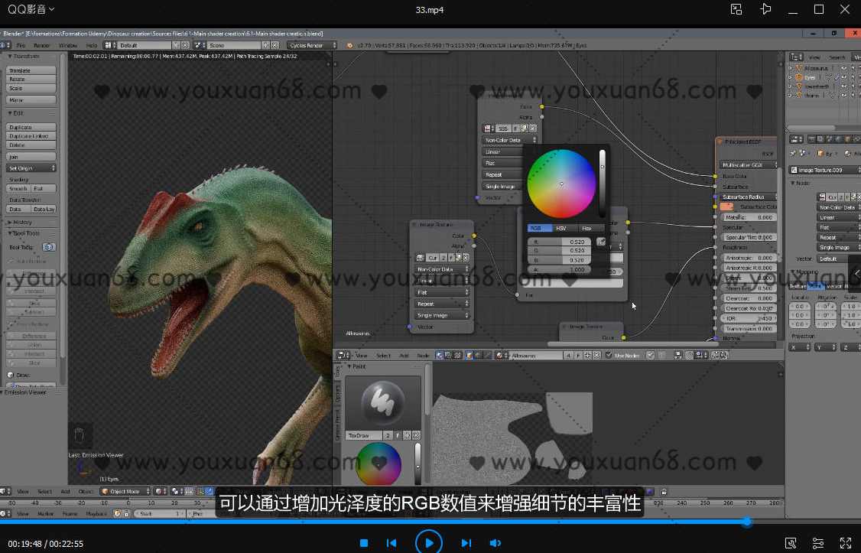The width and height of the screenshot is (861, 553).
Task: Click the Bool Tools icon in Tool Shelf
Action: (x=48, y=246)
